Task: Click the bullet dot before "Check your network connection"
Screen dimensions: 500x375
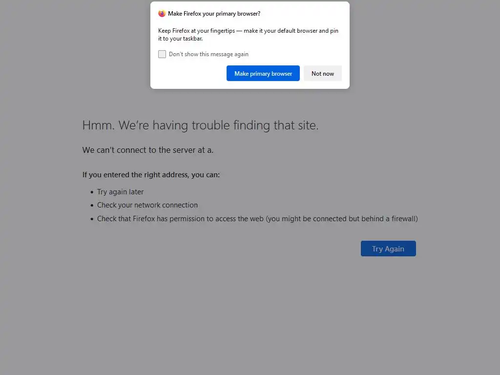Action: (x=92, y=206)
